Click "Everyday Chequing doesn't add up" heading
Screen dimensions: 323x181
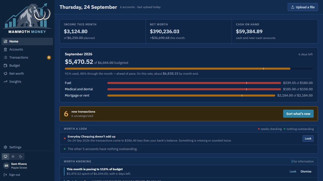pyautogui.click(x=91, y=137)
